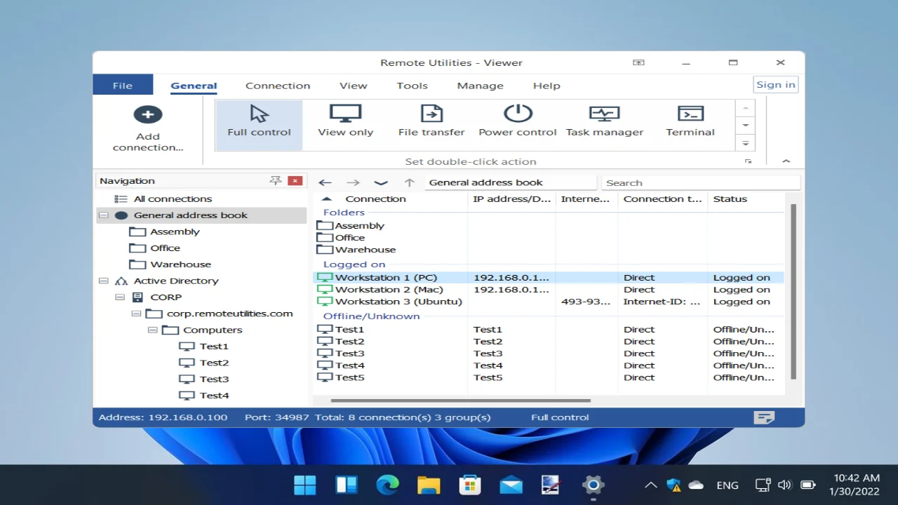This screenshot has width=898, height=505.
Task: Click the All connections list icon
Action: pos(121,199)
